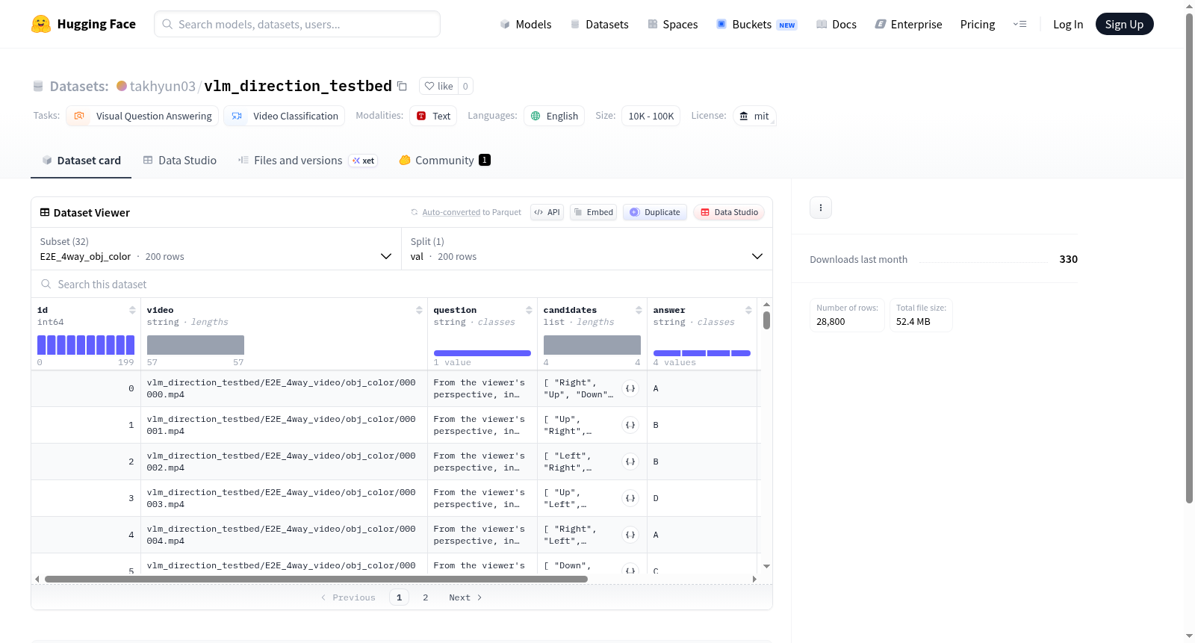Open the Community tab
Image resolution: width=1195 pixels, height=643 pixels.
coord(444,161)
